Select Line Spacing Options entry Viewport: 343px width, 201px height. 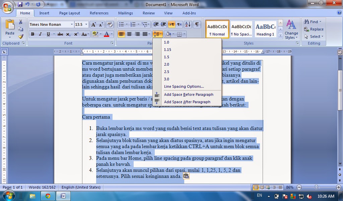[x=187, y=86]
